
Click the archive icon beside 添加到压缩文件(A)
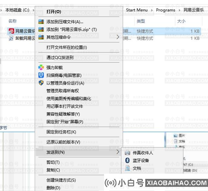point(41,22)
